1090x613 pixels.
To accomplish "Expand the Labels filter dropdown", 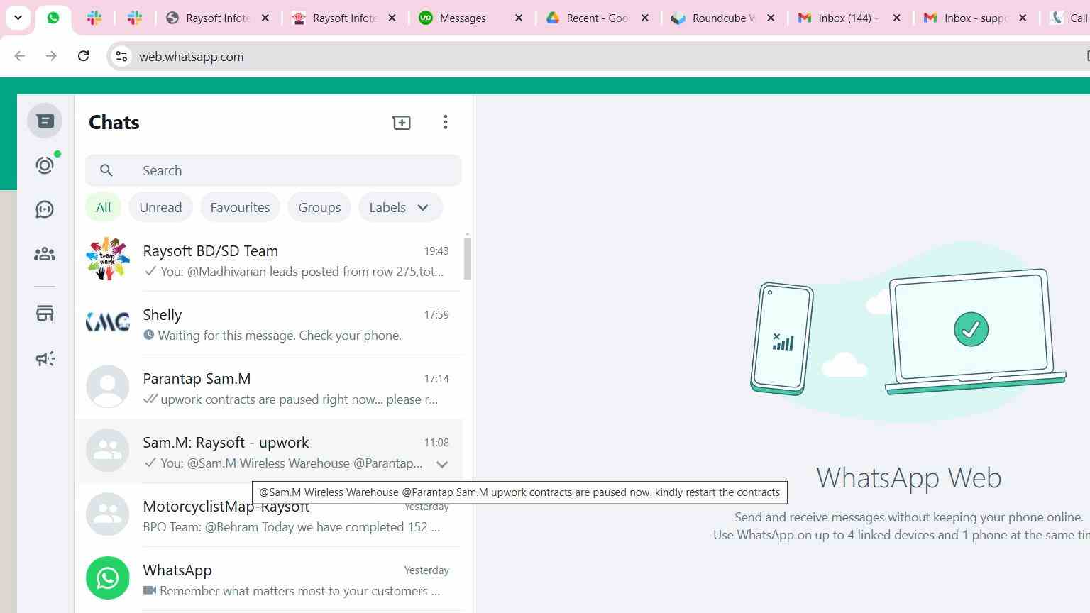I will tap(400, 207).
